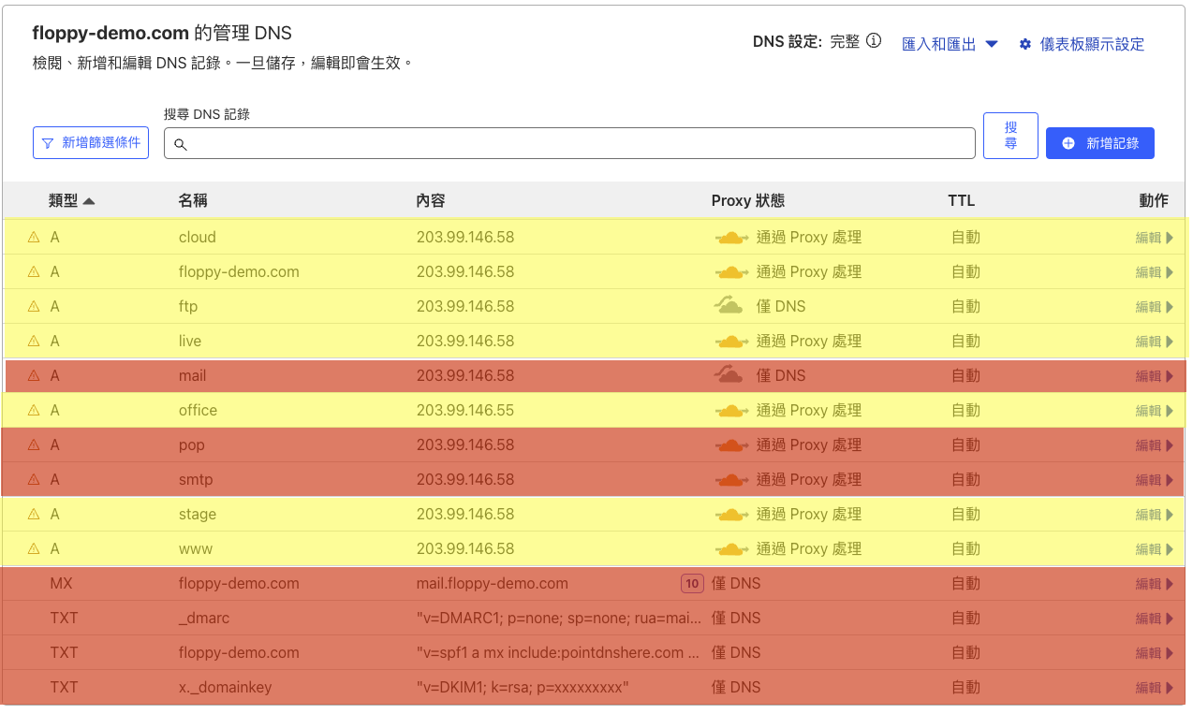Click the 名稱 column header

pyautogui.click(x=193, y=200)
